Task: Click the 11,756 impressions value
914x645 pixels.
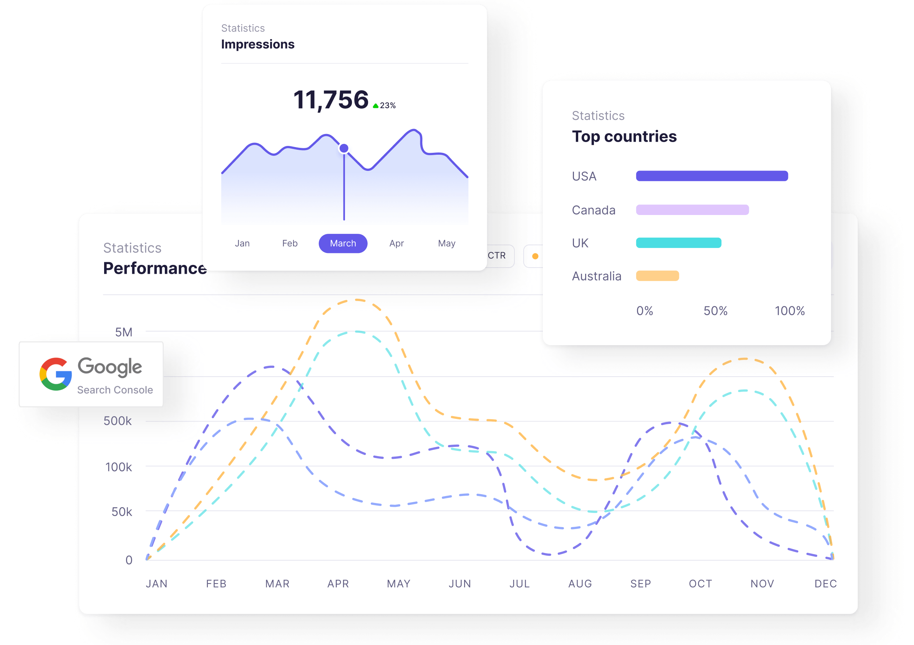Action: click(331, 99)
